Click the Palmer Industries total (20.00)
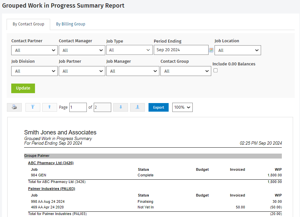The width and height of the screenshot is (300, 217). point(276,214)
